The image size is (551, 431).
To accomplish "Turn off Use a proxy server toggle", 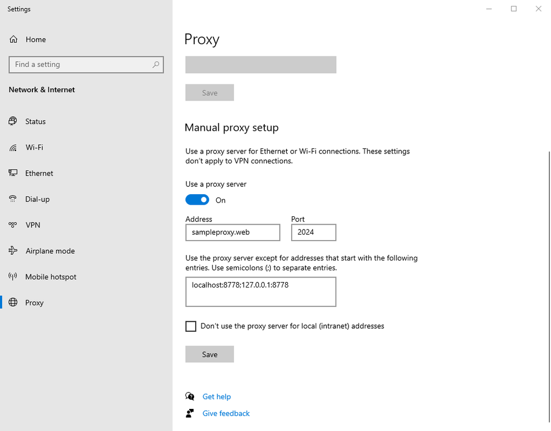I will [x=197, y=200].
